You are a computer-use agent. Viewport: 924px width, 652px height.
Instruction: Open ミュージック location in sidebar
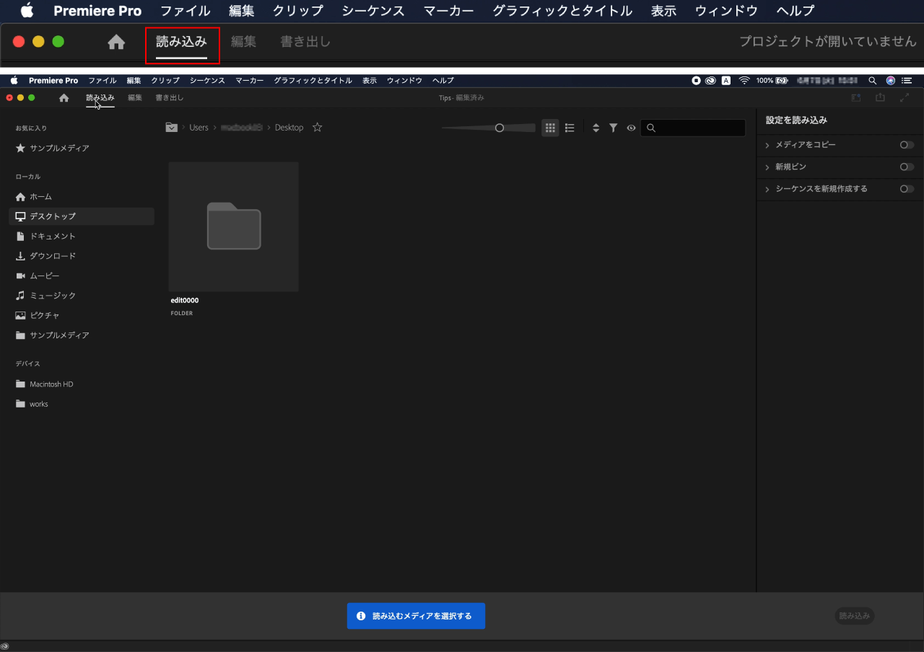click(x=45, y=296)
